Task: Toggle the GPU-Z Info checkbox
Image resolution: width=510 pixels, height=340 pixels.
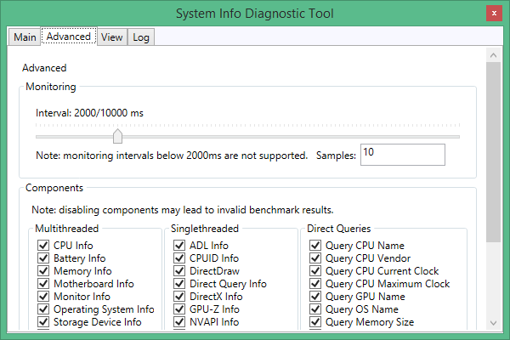Action: click(x=178, y=309)
